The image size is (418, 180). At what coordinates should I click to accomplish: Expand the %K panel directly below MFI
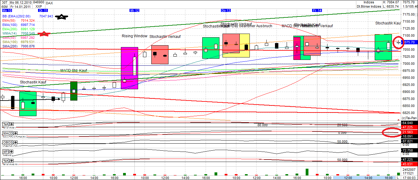(x=12, y=161)
